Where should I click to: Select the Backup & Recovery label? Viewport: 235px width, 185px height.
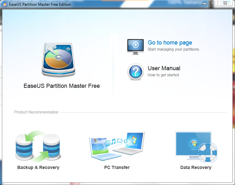pyautogui.click(x=38, y=167)
